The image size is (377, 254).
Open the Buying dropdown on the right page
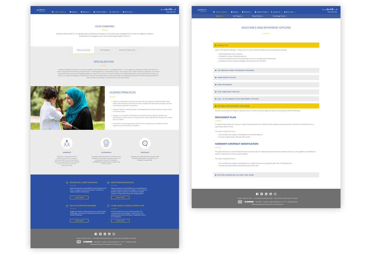[235, 12]
